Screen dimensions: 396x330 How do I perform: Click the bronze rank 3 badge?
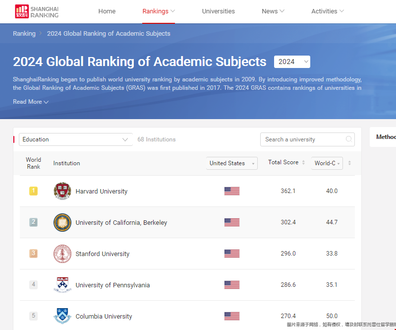(33, 254)
